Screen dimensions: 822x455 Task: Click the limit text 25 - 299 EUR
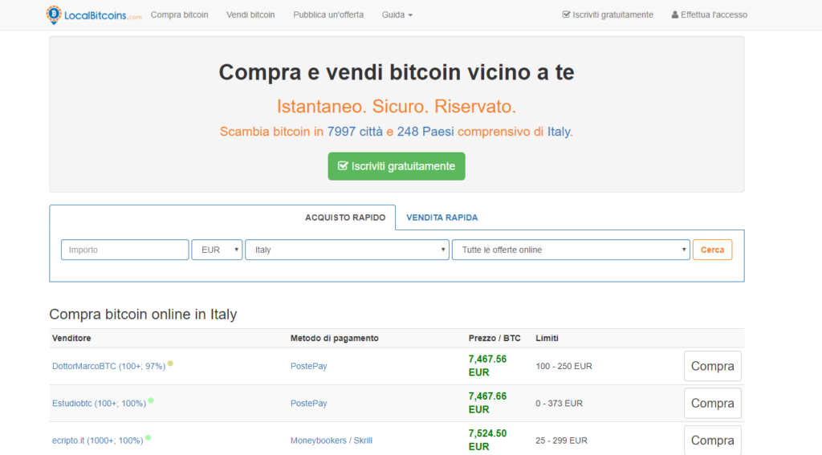[561, 441]
